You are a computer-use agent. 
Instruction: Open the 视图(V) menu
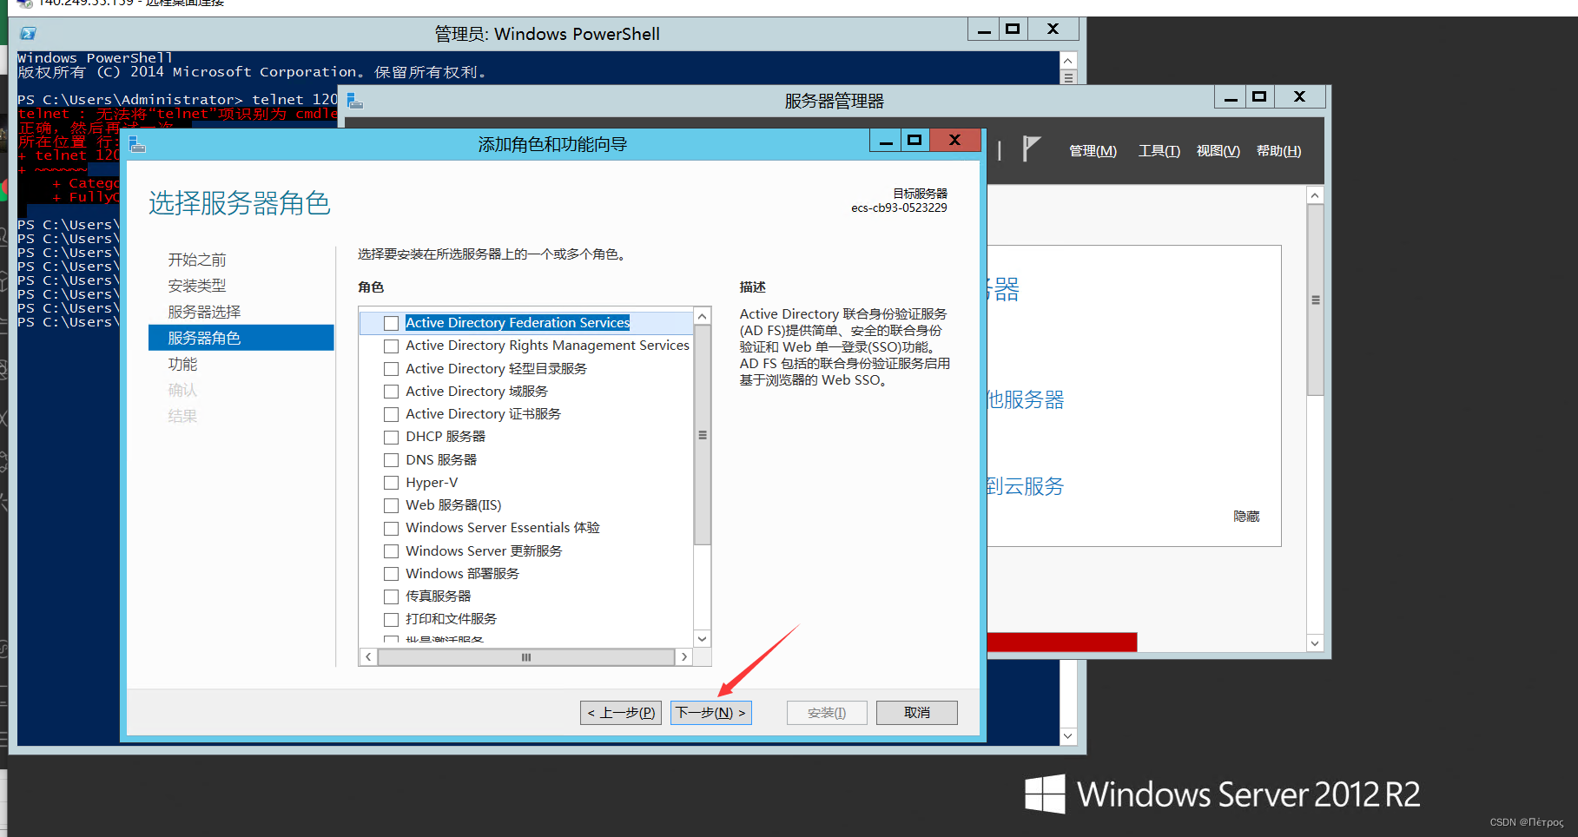1217,150
